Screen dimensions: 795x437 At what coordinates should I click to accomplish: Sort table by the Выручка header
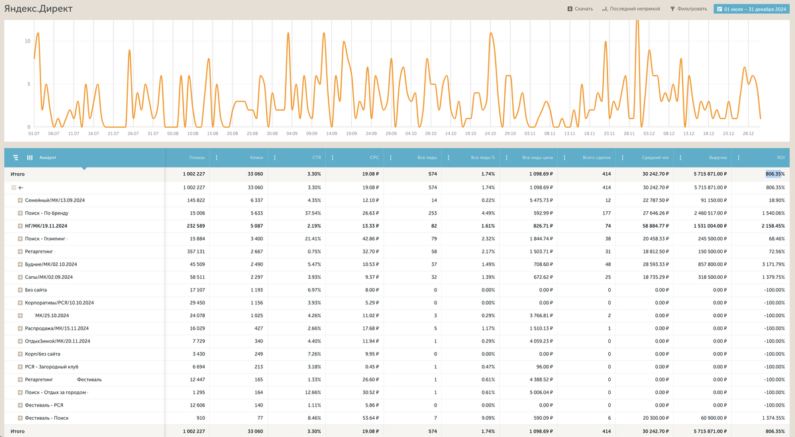(x=717, y=158)
